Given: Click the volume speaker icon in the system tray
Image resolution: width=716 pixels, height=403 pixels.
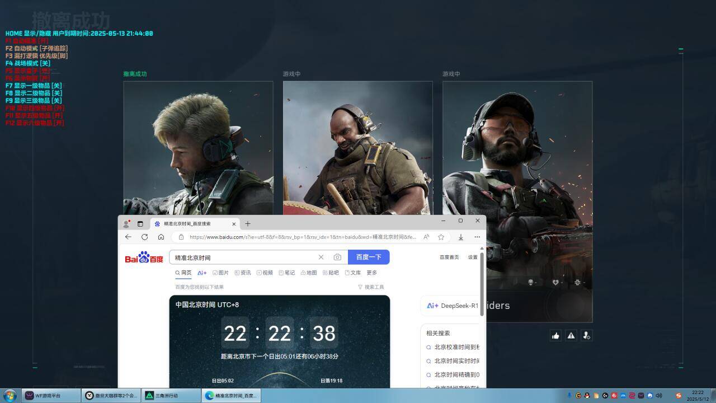Looking at the screenshot, I should click(x=659, y=395).
